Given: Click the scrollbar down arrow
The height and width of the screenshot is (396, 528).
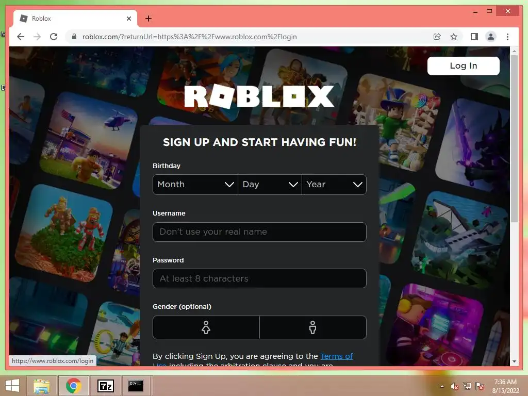Looking at the screenshot, I should (514, 361).
